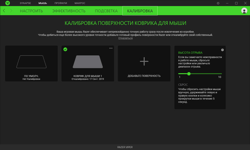Click slider track near value 10

tap(220, 74)
